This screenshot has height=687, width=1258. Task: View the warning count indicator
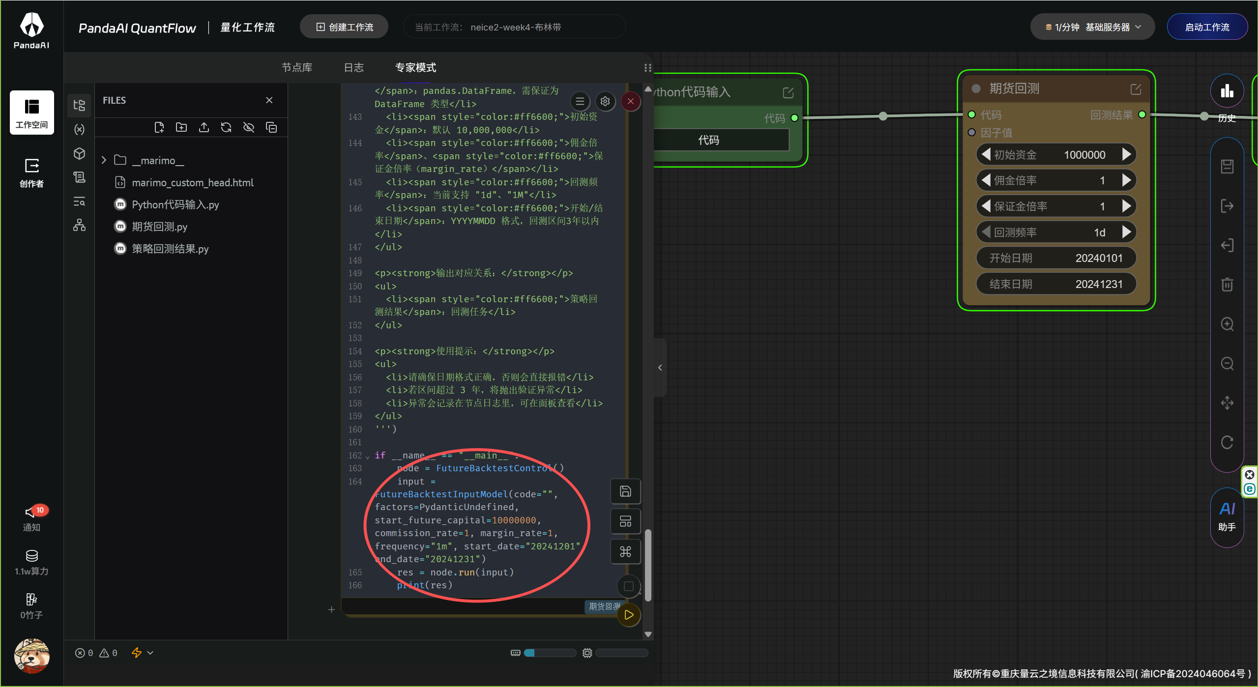coord(109,653)
